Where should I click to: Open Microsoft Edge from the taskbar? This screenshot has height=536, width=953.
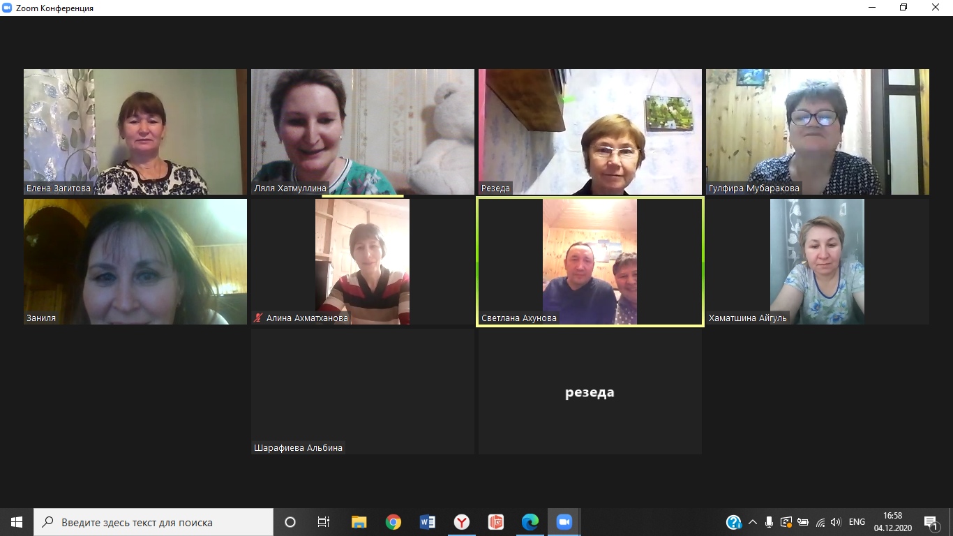pos(530,522)
